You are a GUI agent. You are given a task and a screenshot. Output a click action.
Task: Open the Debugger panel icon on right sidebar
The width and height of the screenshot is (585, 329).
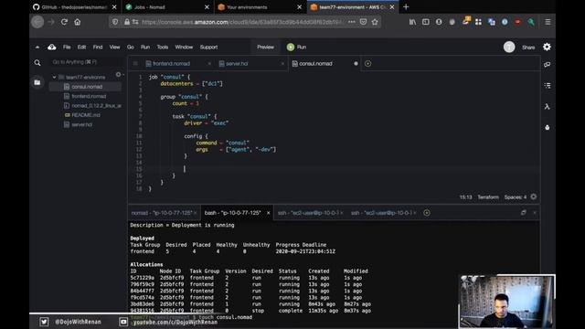tap(548, 128)
